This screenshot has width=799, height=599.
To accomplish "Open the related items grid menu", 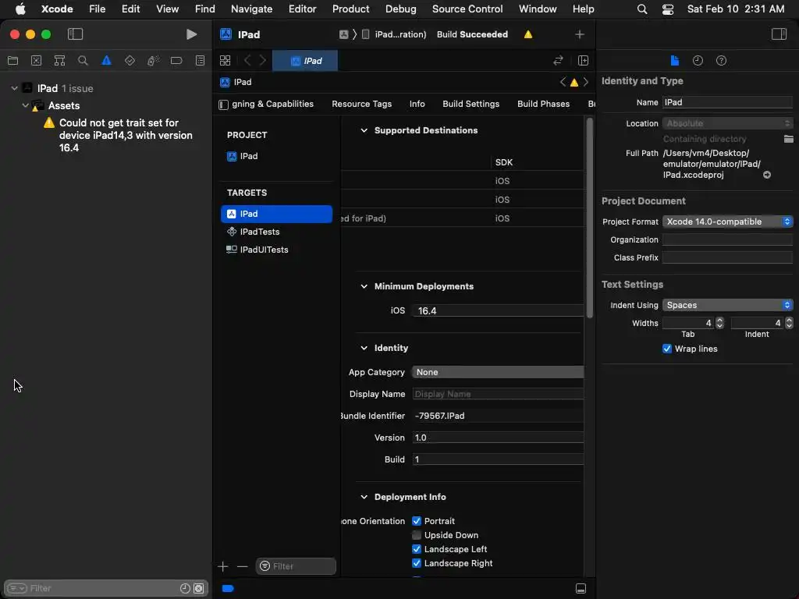I will coord(225,61).
